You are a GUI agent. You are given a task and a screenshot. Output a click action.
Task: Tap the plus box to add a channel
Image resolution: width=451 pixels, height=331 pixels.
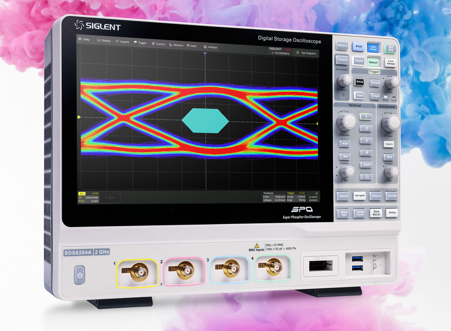click(110, 198)
